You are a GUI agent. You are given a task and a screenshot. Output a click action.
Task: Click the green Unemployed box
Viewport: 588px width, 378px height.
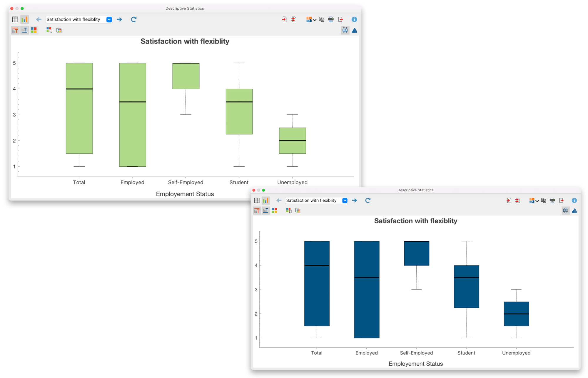pyautogui.click(x=293, y=141)
